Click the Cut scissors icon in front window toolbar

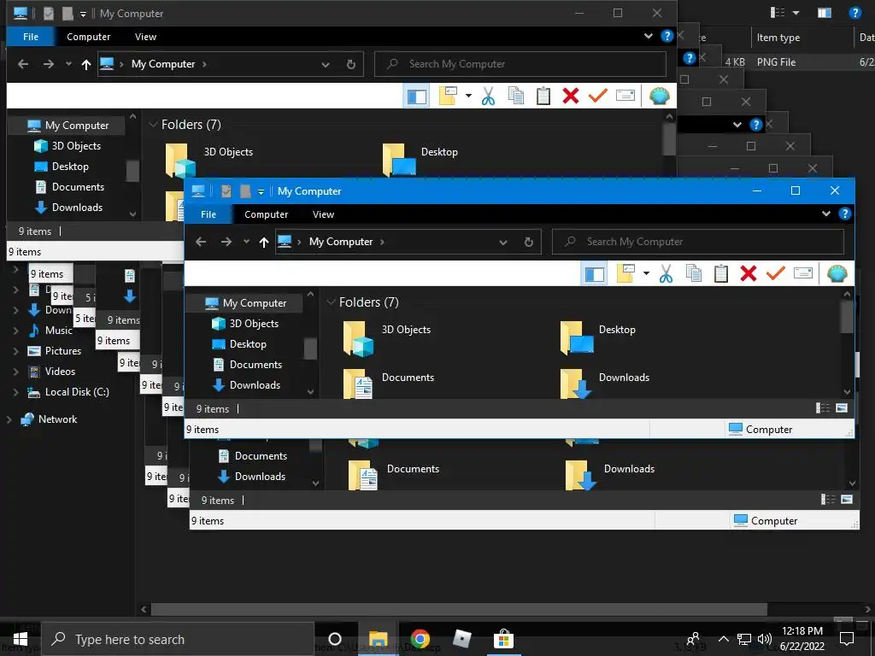666,274
